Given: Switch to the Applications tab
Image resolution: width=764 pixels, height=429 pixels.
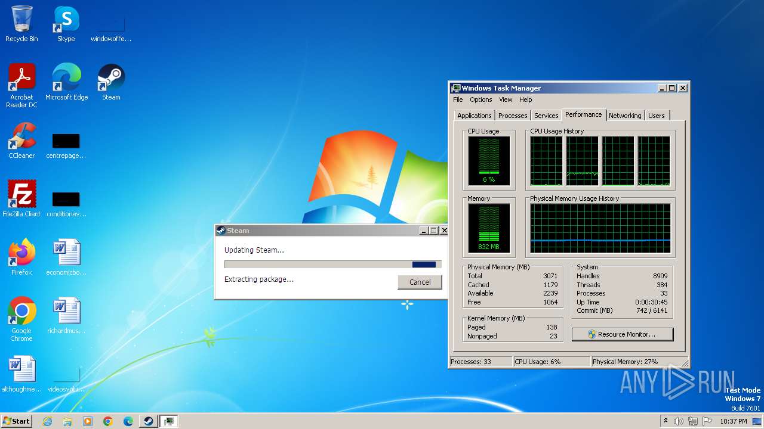Looking at the screenshot, I should [475, 116].
